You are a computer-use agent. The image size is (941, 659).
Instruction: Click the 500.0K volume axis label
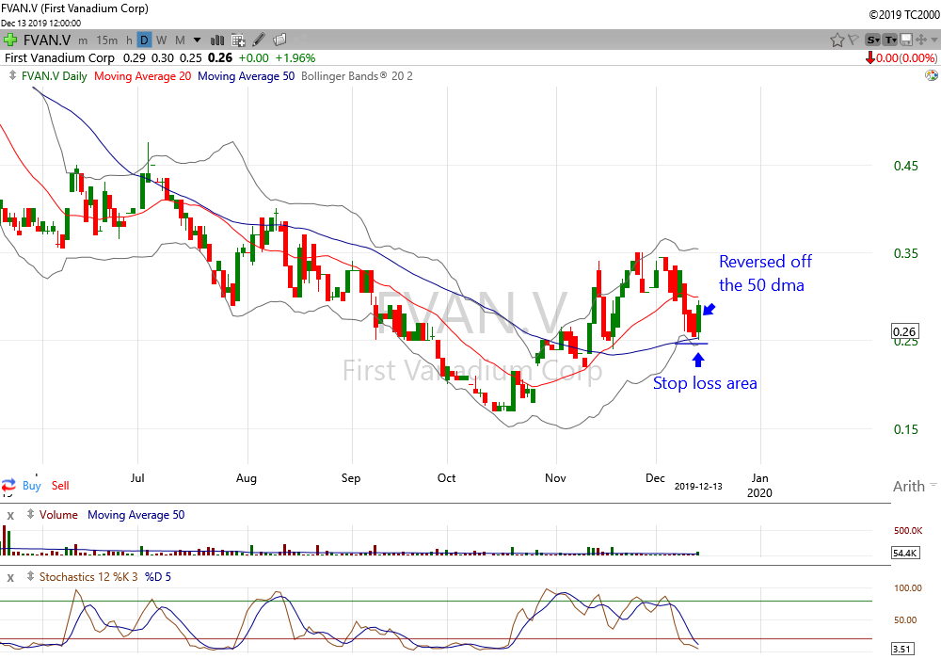pos(908,531)
